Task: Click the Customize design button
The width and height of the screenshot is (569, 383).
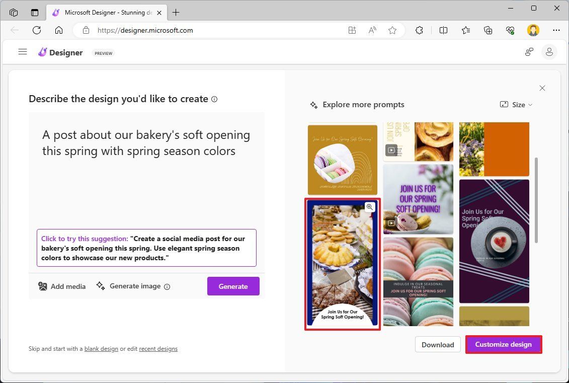Action: pyautogui.click(x=503, y=344)
